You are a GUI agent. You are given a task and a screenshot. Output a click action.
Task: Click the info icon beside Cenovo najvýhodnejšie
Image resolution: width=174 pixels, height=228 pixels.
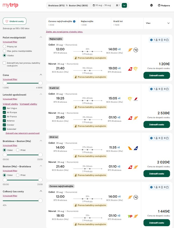tap(74, 21)
